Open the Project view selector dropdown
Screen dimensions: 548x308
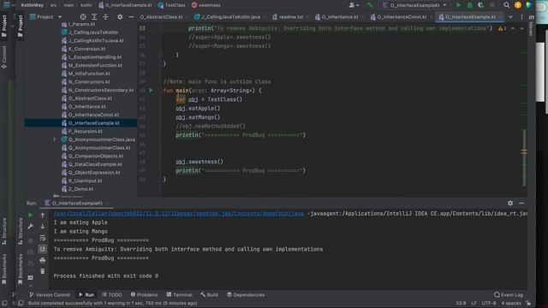(45, 17)
